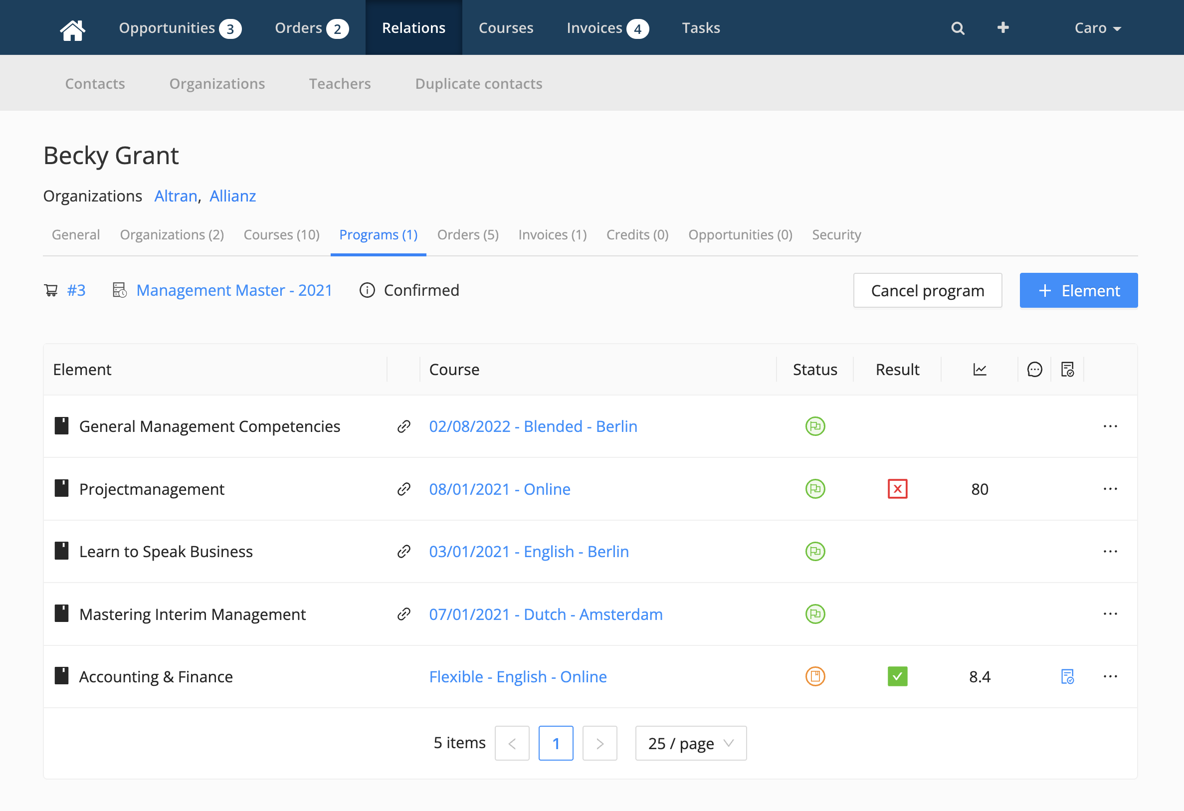
Task: Expand the 25 / page selector
Action: (691, 743)
